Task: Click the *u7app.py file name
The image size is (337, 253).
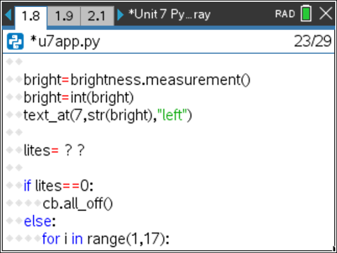Action: click(65, 42)
